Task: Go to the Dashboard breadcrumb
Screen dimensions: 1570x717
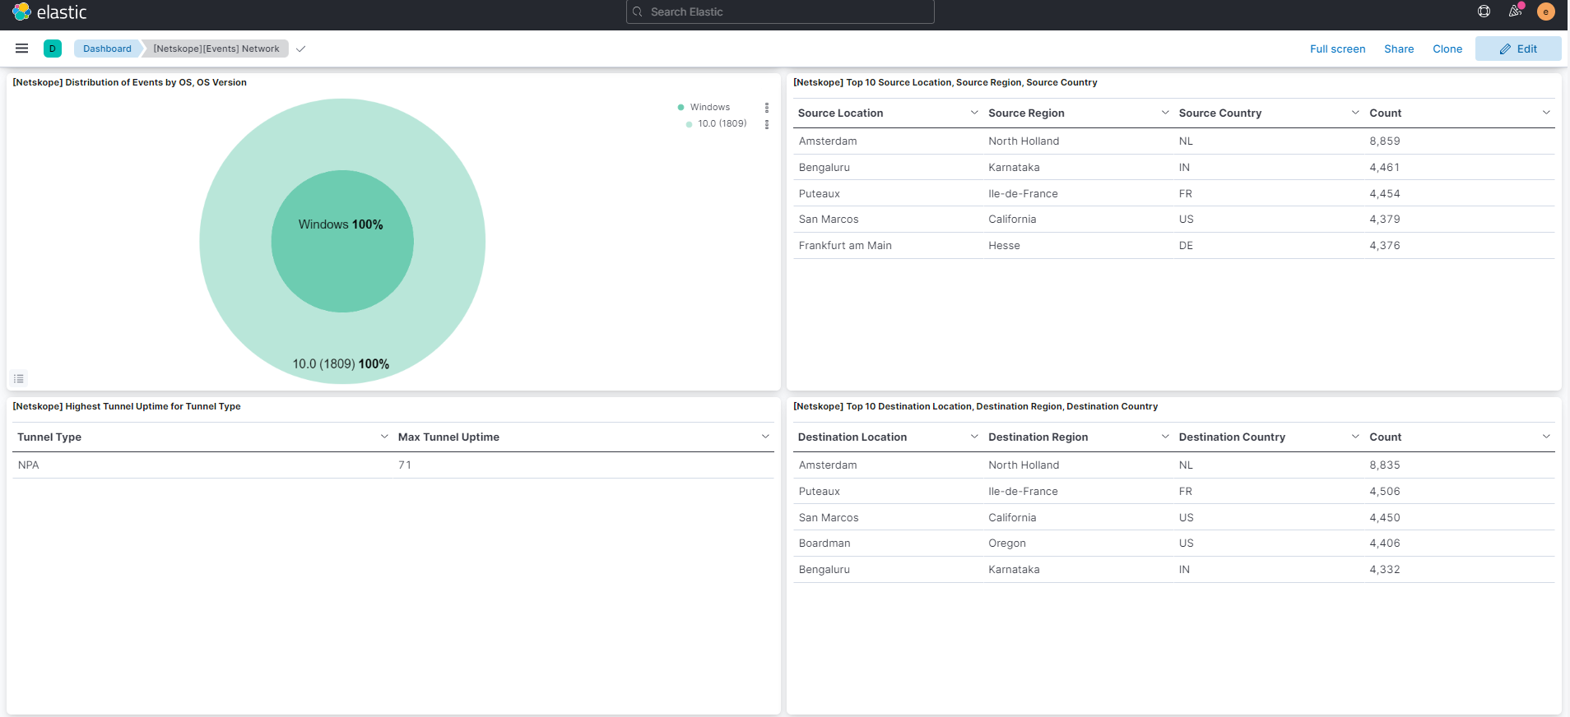Action: pos(107,49)
